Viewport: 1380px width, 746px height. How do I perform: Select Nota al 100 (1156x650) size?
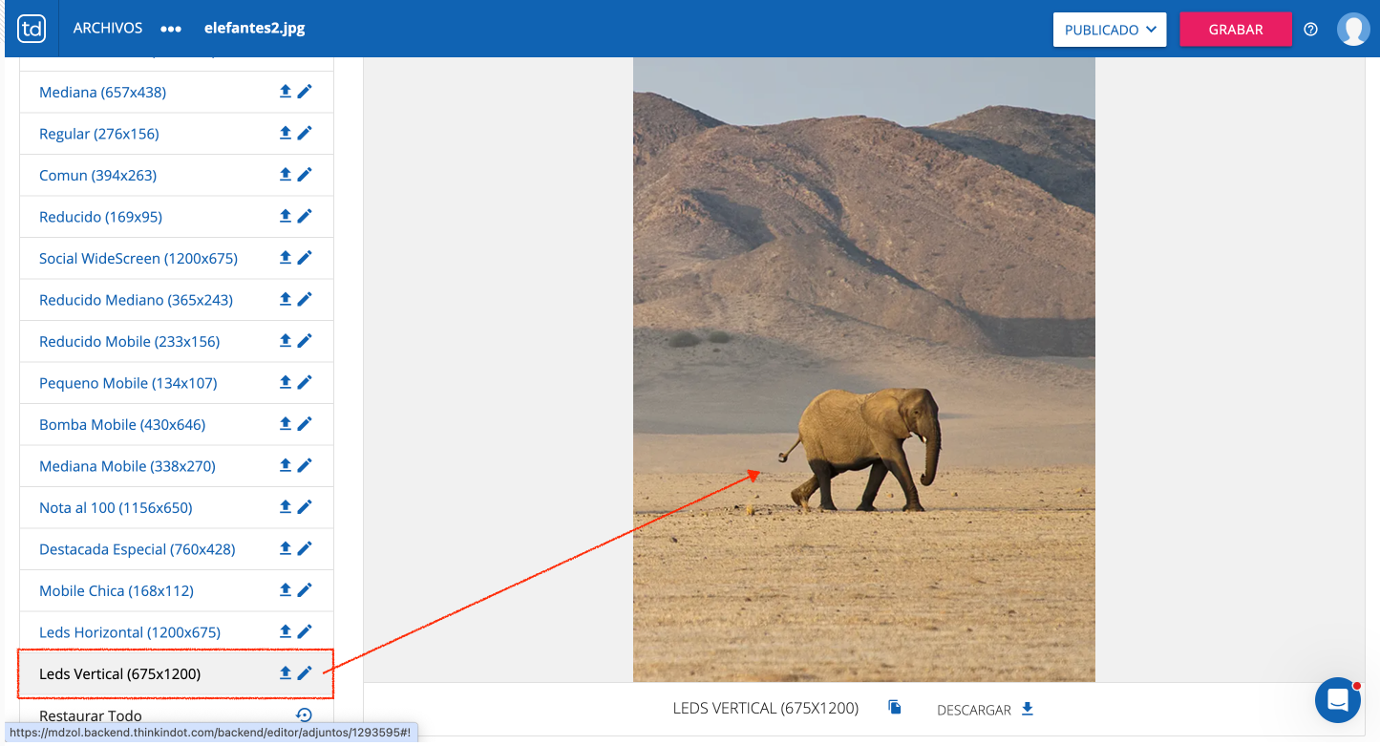point(116,507)
